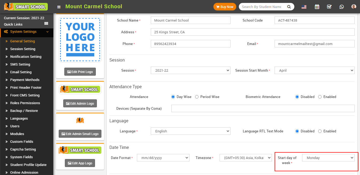
Task: Click the WhatsApp chat icon
Action: tap(342, 7)
